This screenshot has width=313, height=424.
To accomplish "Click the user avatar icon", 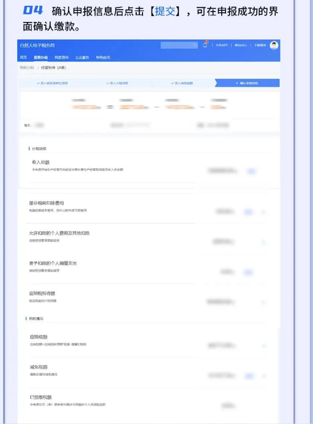I will click(274, 45).
